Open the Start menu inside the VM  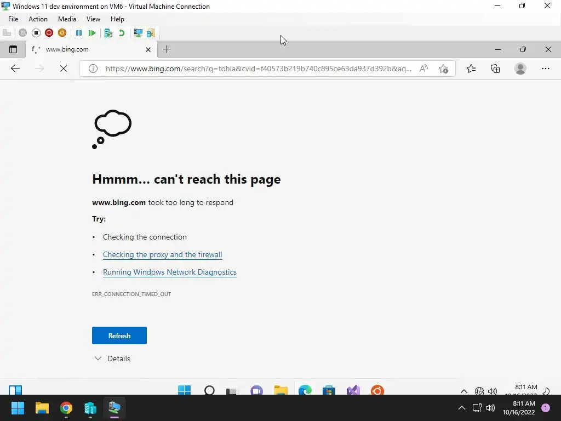point(184,390)
